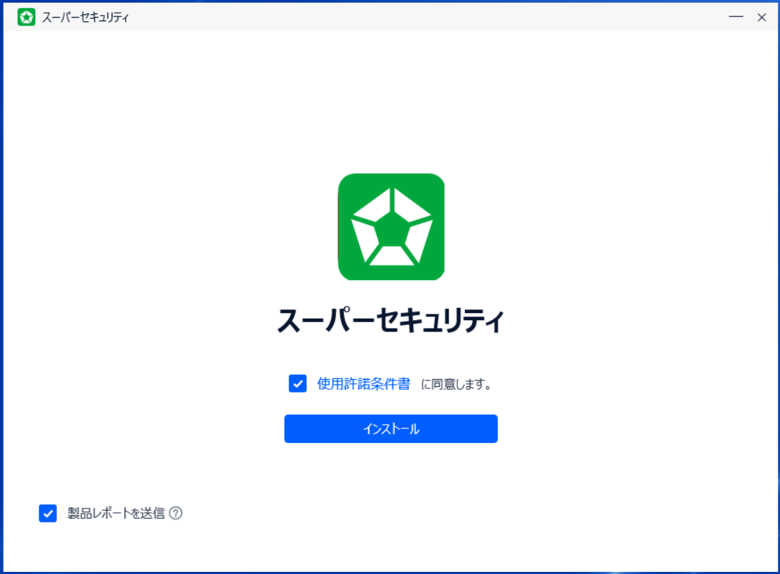This screenshot has height=574, width=780.
Task: Click the 製品レポートを送信 label
Action: click(x=116, y=514)
